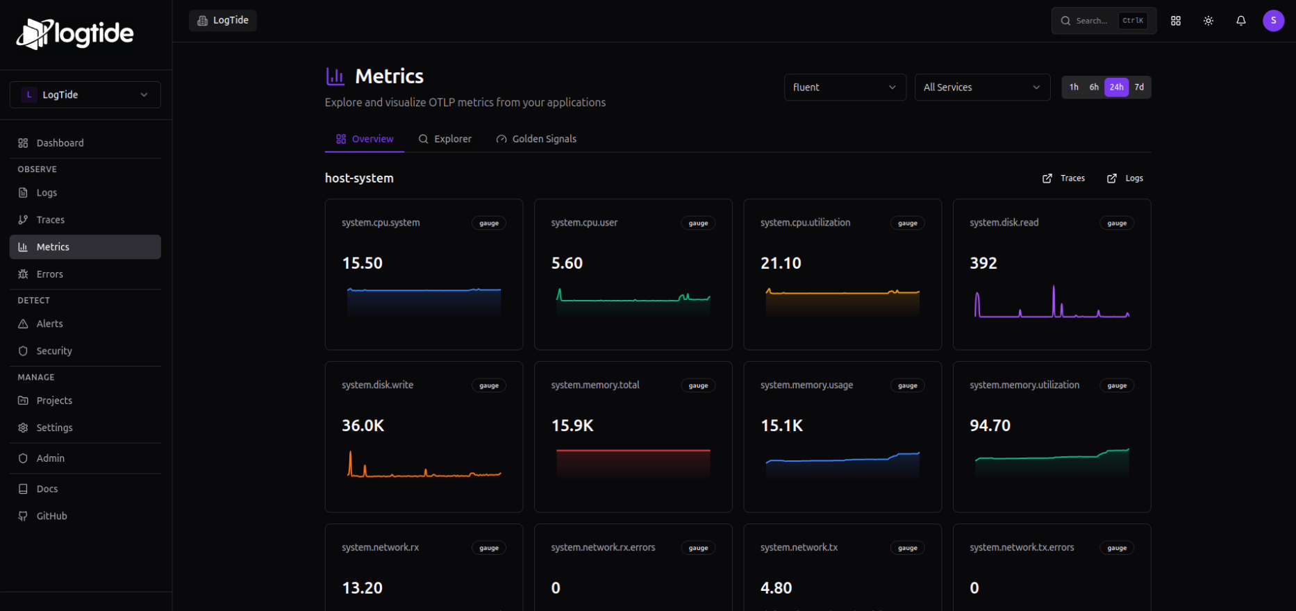
Task: Open the system.cpu.user sparkline chart
Action: click(633, 302)
